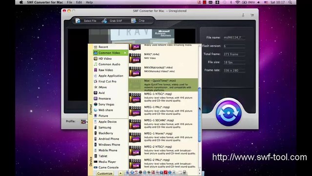Pick the MPEG-1 NTSC format icon
The height and width of the screenshot is (176, 312).
[135, 98]
